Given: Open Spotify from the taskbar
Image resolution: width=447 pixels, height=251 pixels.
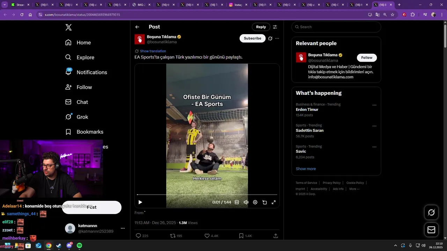Looking at the screenshot, I should 79,246.
